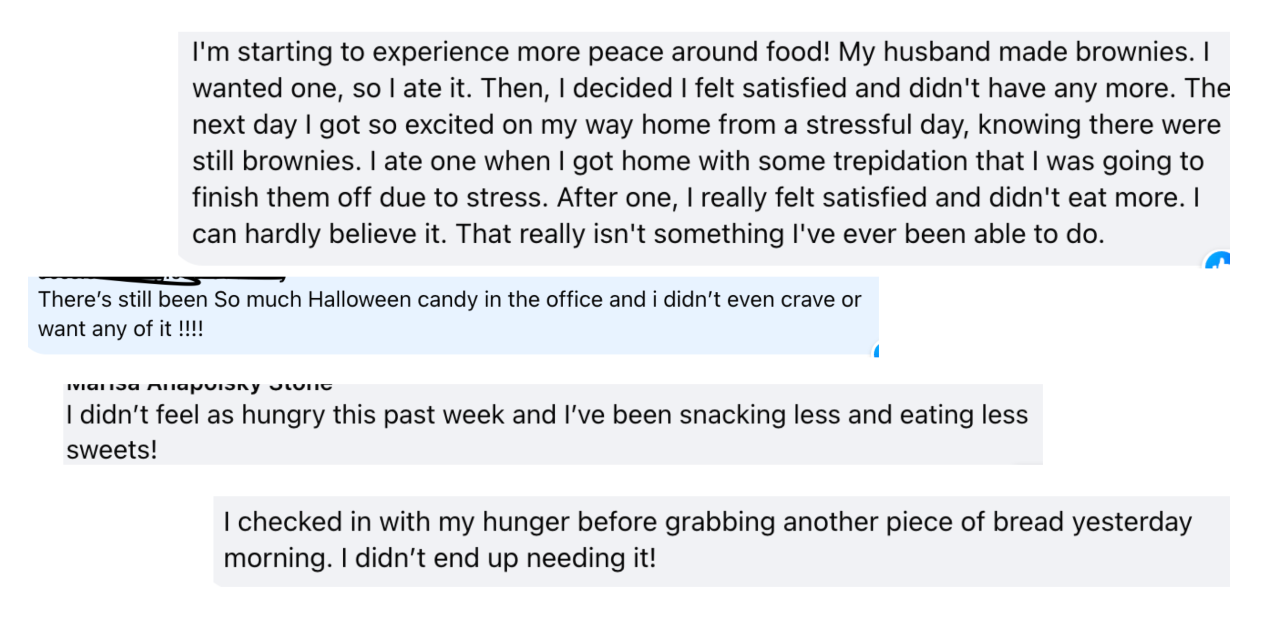
Task: Click the text 'I didn't end up needing it!'
Action: [x=498, y=558]
